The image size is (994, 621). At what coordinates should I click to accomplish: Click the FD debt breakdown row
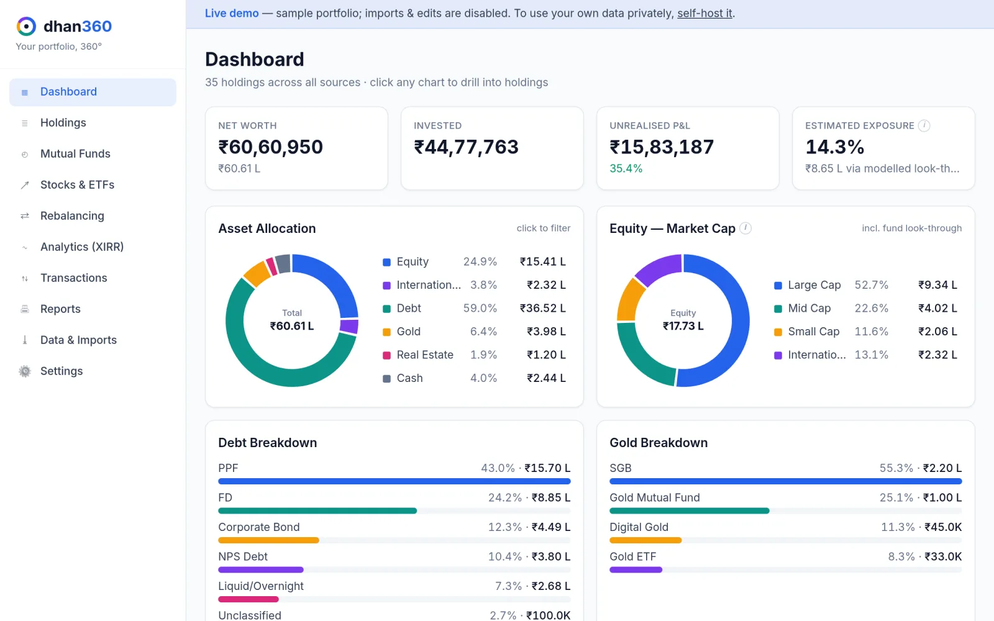point(394,502)
